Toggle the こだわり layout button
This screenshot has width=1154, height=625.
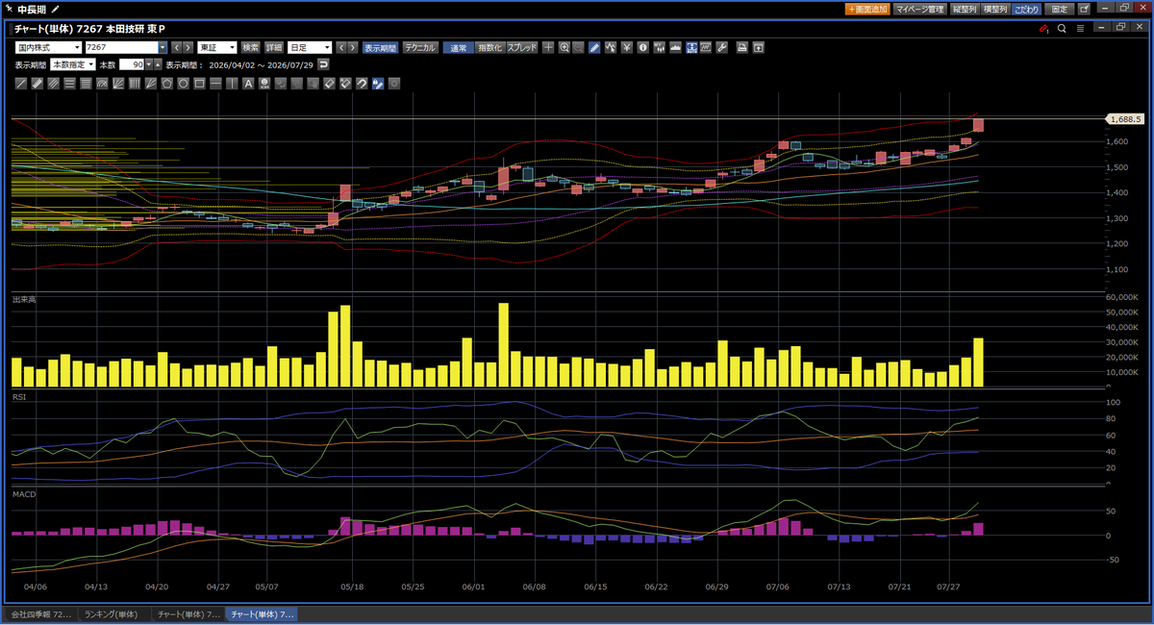1026,9
